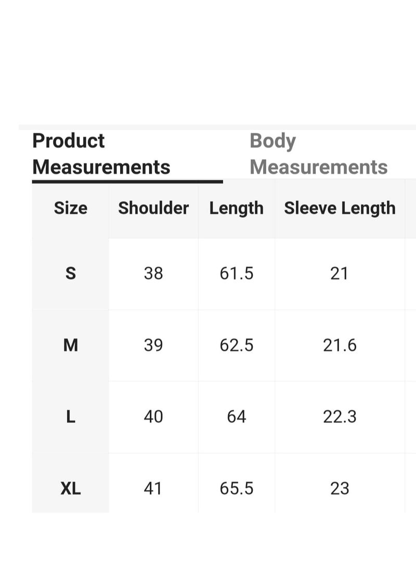
Task: Select the Product Measurements tab
Action: (x=101, y=154)
